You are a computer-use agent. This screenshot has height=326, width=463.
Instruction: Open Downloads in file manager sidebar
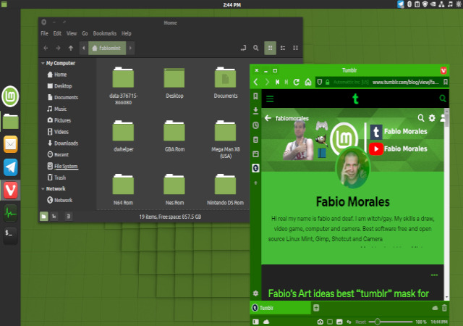click(x=63, y=143)
